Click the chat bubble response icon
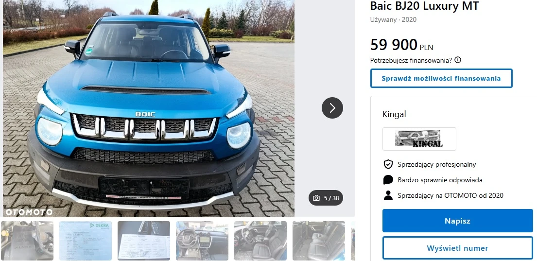This screenshot has width=537, height=261. 388,180
